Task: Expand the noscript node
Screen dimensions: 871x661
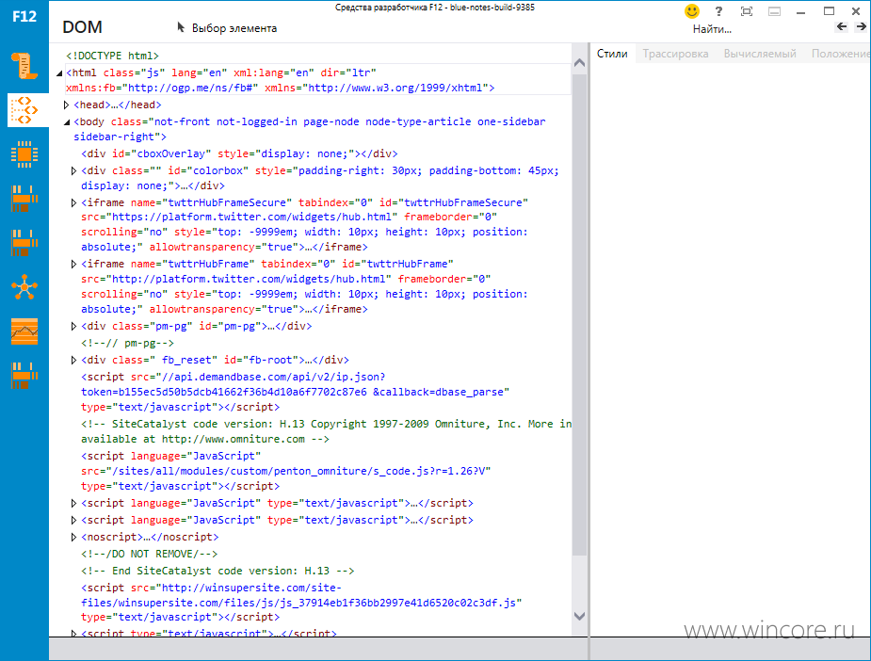Action: 73,537
